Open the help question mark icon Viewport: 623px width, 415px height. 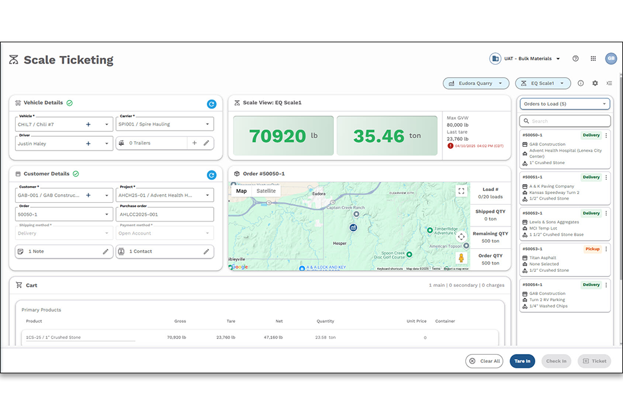(575, 58)
